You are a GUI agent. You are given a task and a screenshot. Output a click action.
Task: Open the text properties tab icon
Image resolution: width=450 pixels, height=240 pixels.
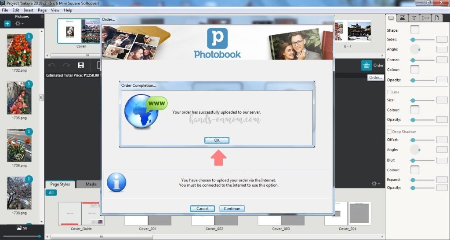pos(414,18)
